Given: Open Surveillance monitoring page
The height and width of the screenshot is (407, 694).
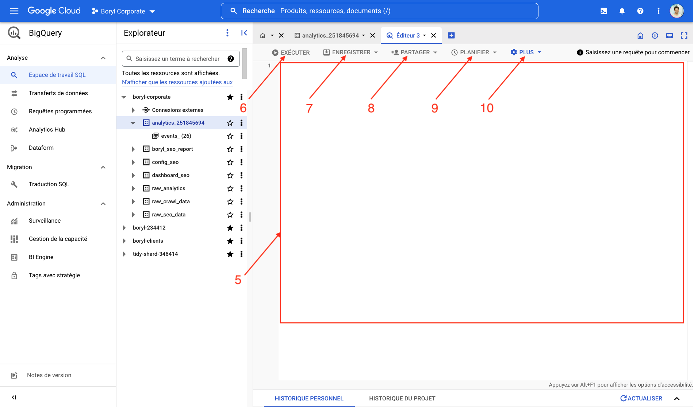Looking at the screenshot, I should [45, 220].
